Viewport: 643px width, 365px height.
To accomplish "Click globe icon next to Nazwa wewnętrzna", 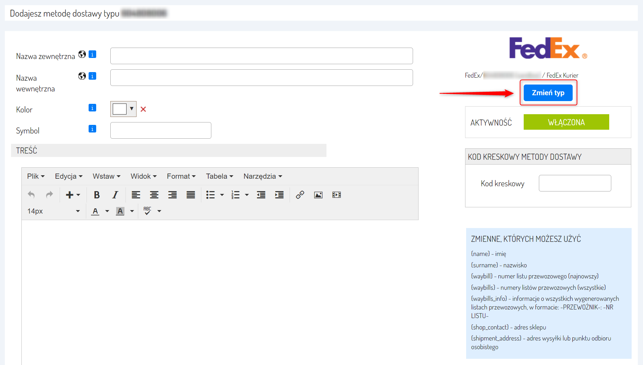I will [82, 76].
